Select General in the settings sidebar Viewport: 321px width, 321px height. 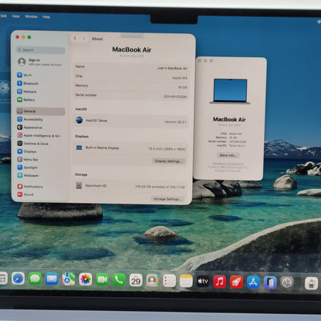click(x=41, y=111)
